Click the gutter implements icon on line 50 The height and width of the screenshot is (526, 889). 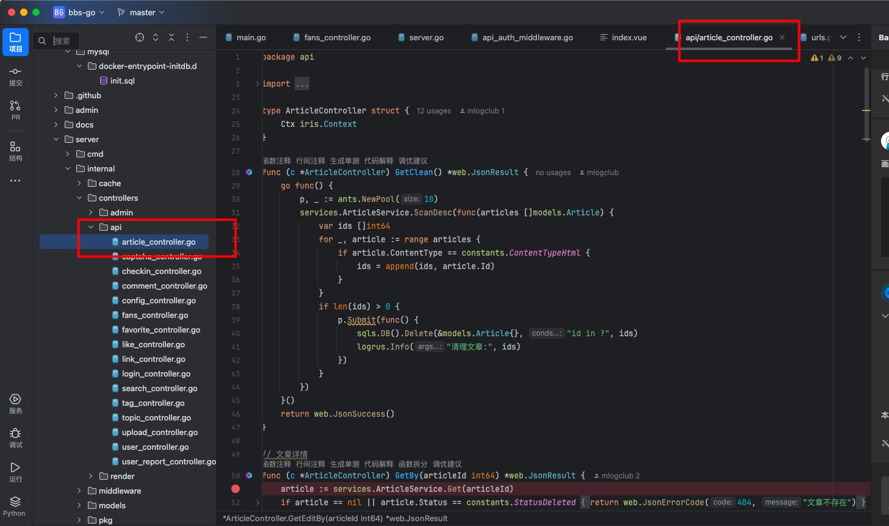click(249, 475)
